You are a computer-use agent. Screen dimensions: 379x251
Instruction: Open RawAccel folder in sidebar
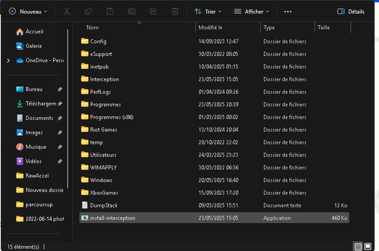click(x=33, y=176)
